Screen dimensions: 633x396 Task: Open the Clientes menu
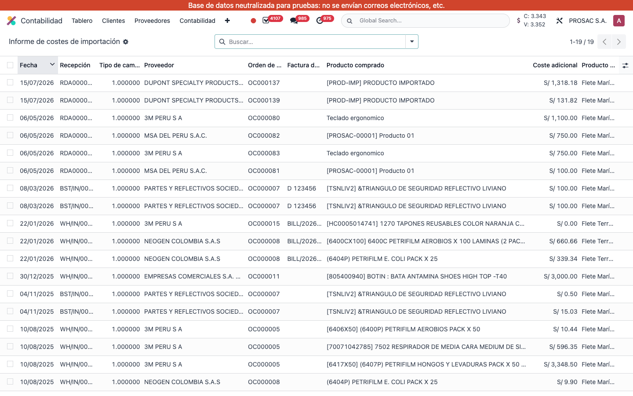click(x=113, y=21)
